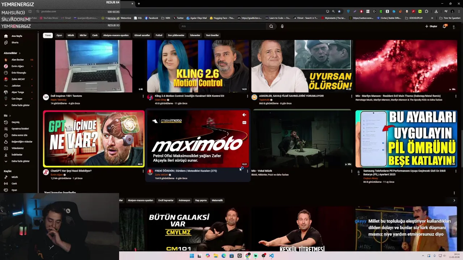Open the Kling 2.6 Motion Control thumbnail
The image size is (463, 260).
198,66
